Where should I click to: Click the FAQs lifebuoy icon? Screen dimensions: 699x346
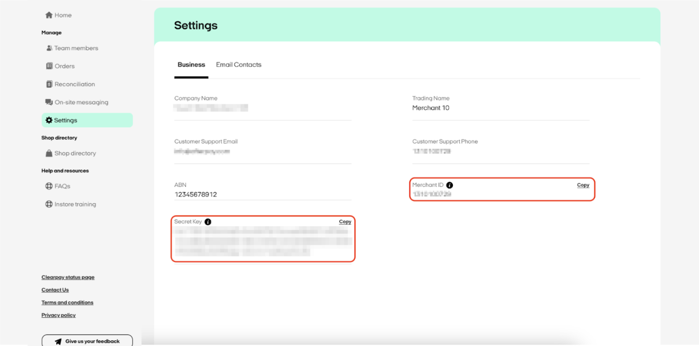point(49,186)
